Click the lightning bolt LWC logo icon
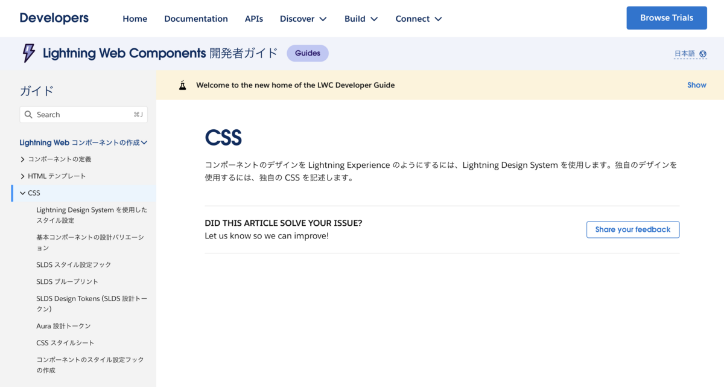 (x=28, y=53)
